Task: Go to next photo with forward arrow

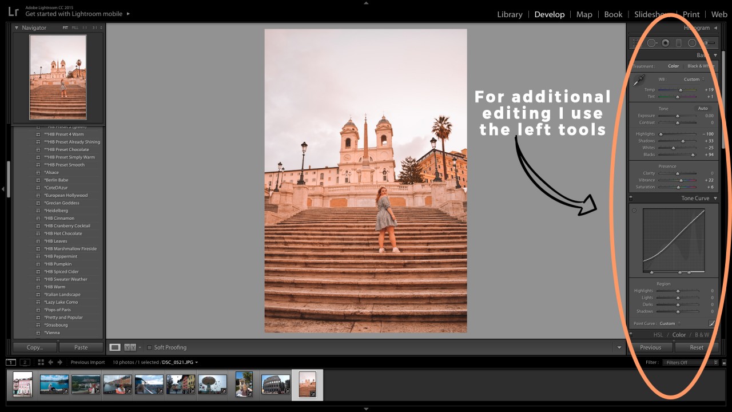Action: coord(60,362)
